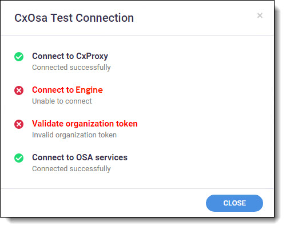Viewport: 286px width, 229px height.
Task: Click the blue CLOSE button
Action: tap(235, 203)
